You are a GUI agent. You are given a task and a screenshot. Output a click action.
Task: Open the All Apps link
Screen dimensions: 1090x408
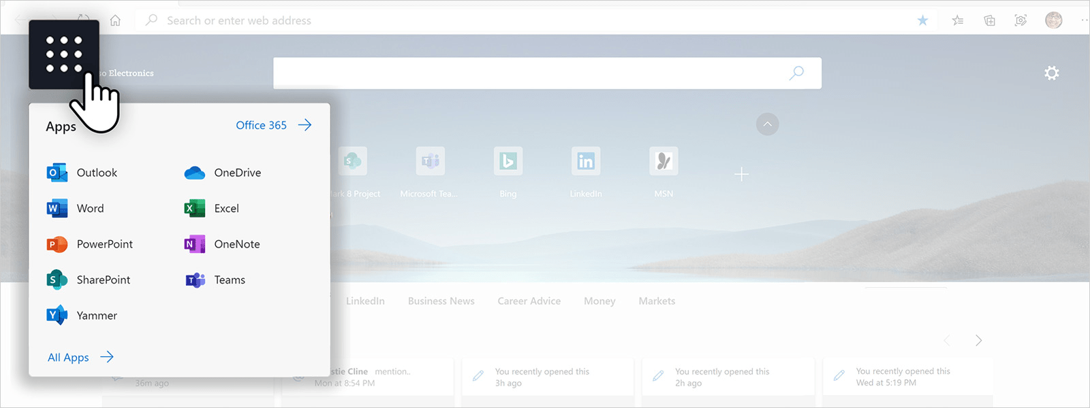pyautogui.click(x=80, y=357)
